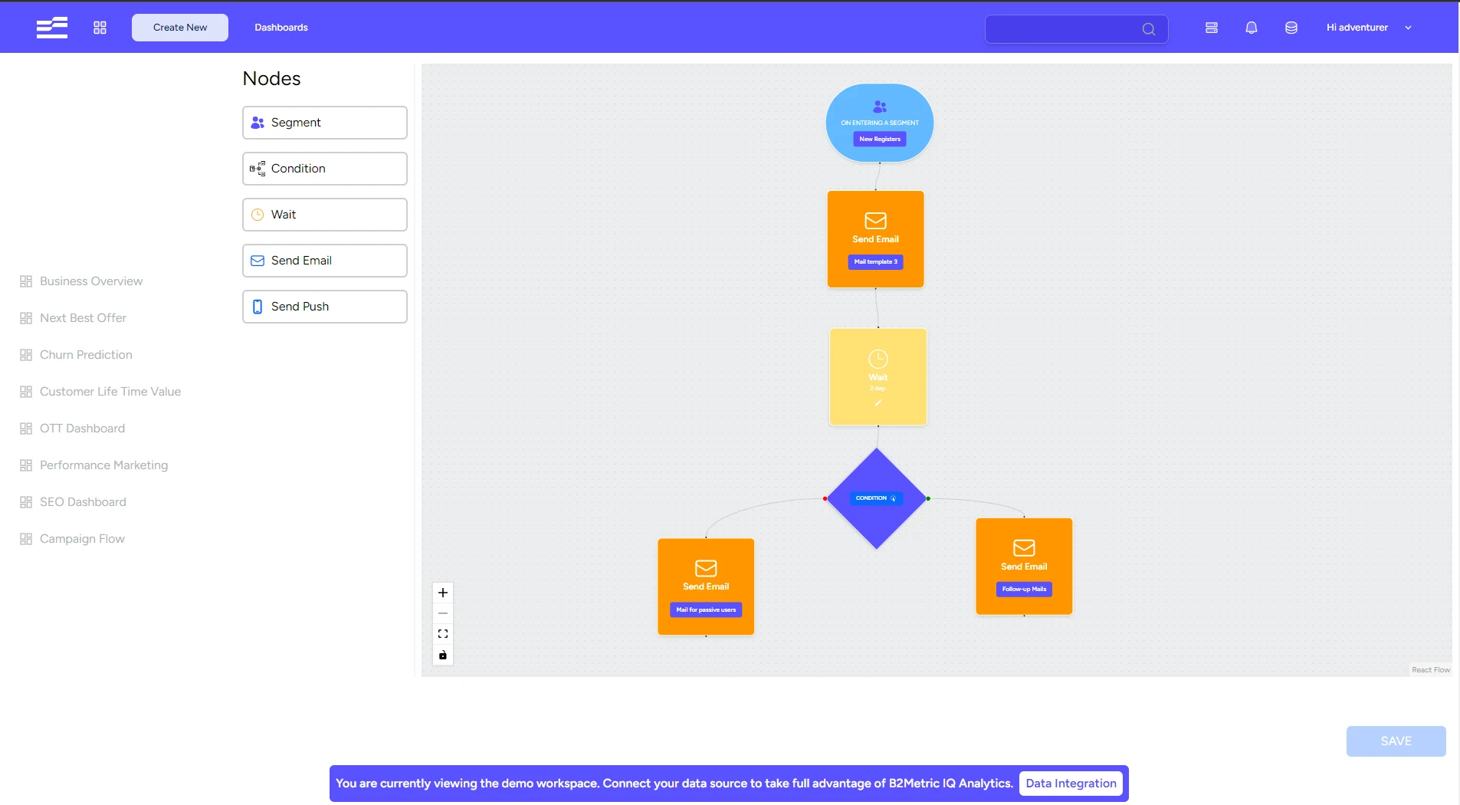Open the notifications bell

[x=1252, y=28]
